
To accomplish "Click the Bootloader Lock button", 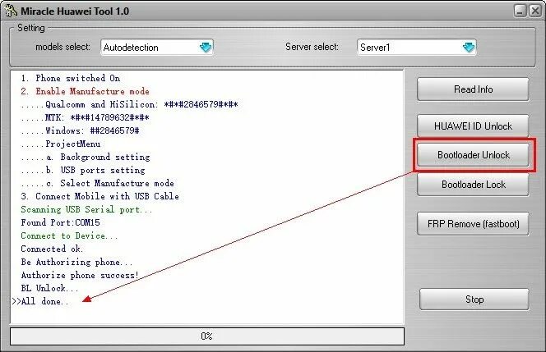I will pyautogui.click(x=473, y=184).
